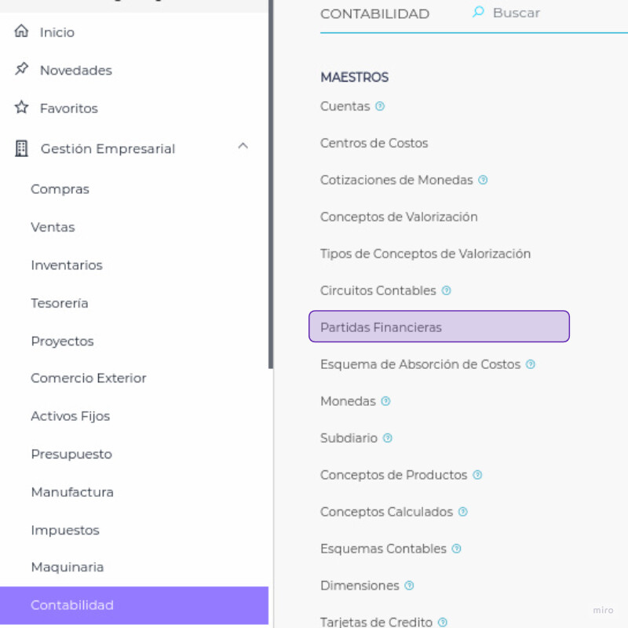This screenshot has height=628, width=628.
Task: Click Conceptos de Valorización link
Action: [x=399, y=217]
